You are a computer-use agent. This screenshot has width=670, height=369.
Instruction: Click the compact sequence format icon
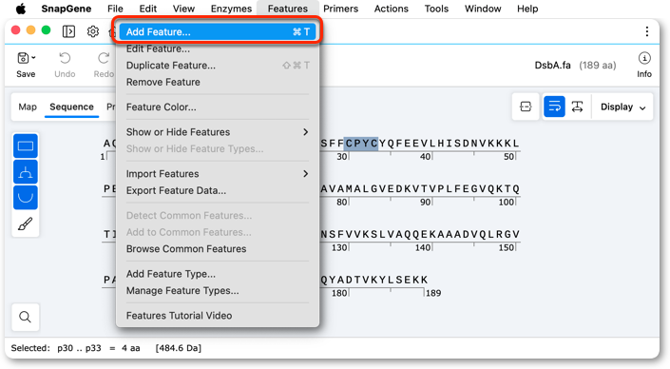tap(526, 107)
